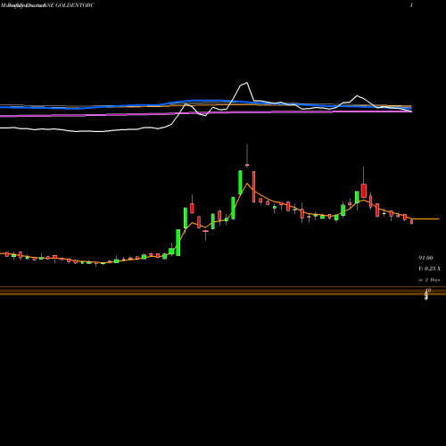Select the tall green candle before the highest peak
This screenshot has width=446, height=446.
click(240, 182)
